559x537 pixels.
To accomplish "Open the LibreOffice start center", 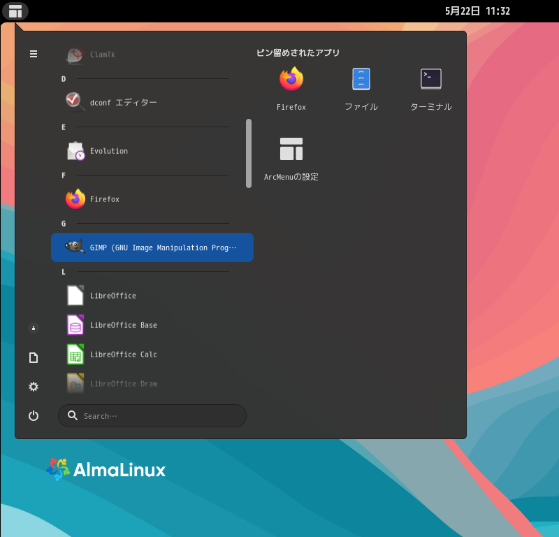I will point(152,296).
